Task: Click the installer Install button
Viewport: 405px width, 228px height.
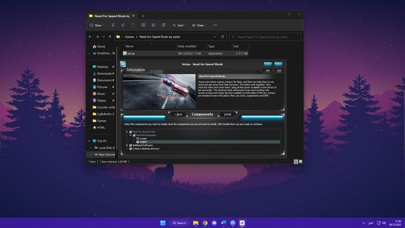Action: tap(227, 114)
